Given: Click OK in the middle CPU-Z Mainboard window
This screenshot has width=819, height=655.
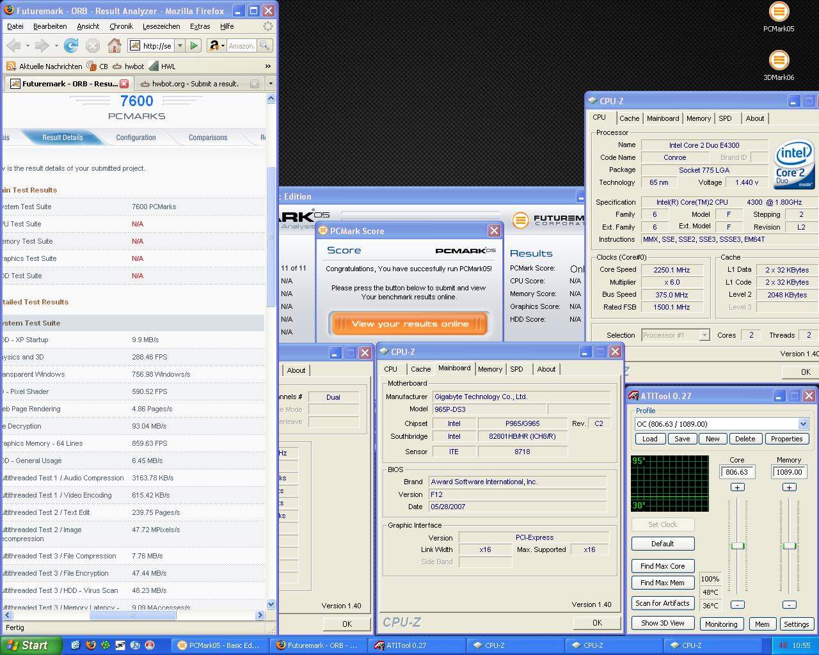Looking at the screenshot, I should (597, 622).
